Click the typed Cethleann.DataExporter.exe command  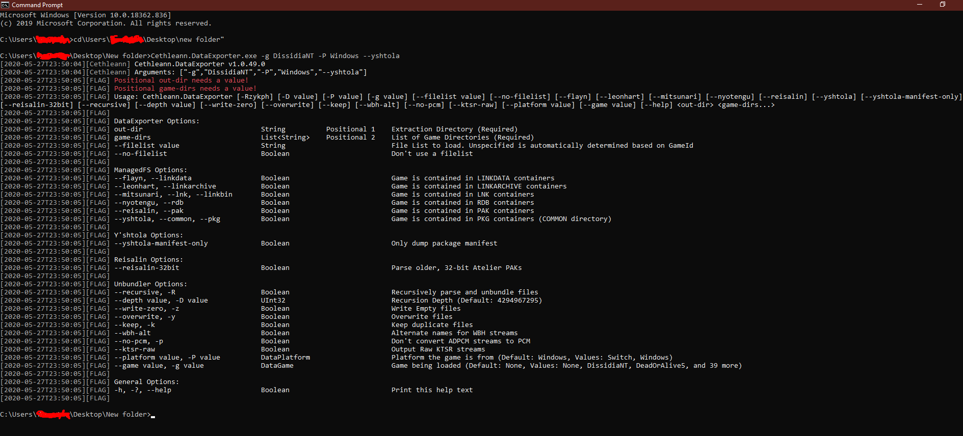pyautogui.click(x=275, y=56)
